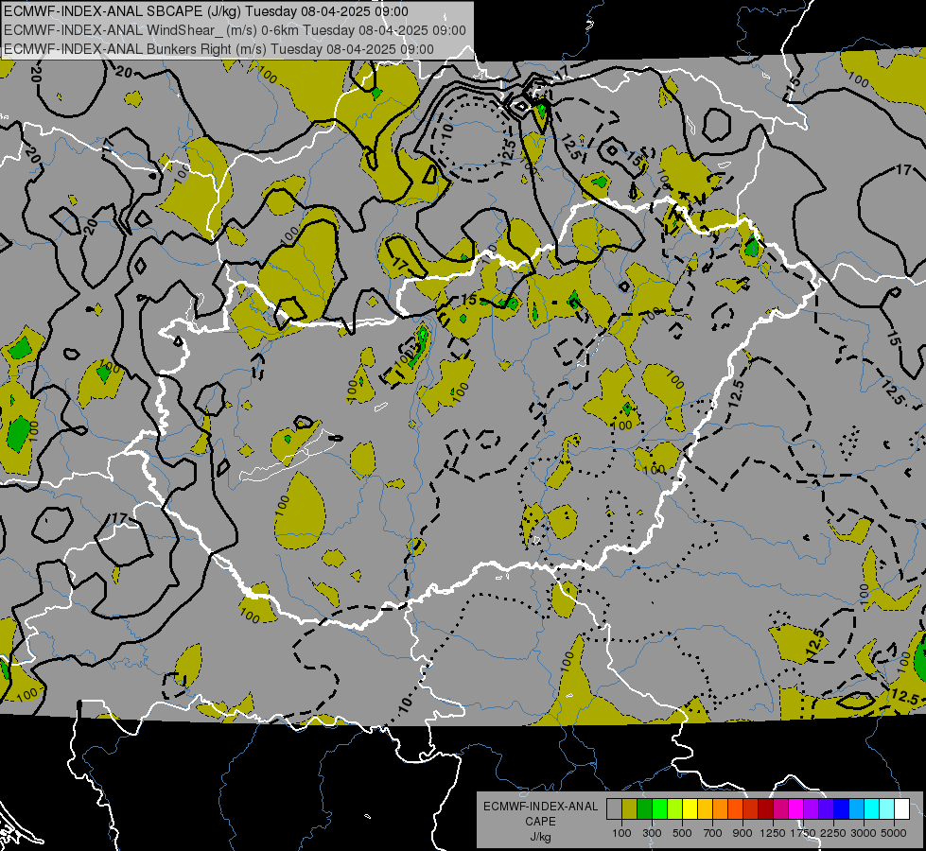
Task: Click the legend tick label 900
Action: pos(743,833)
